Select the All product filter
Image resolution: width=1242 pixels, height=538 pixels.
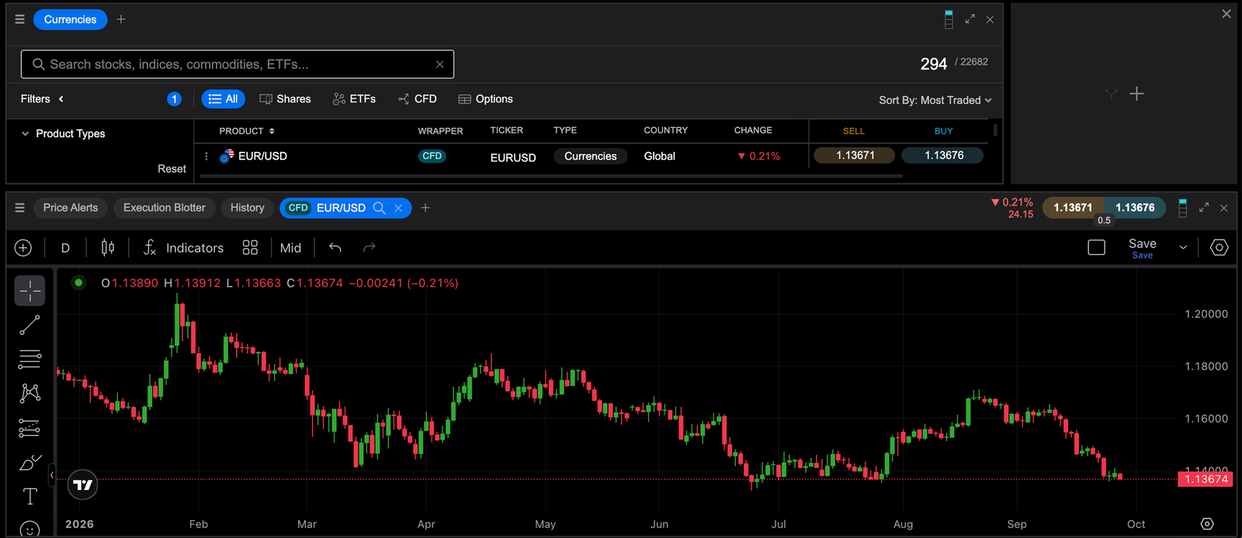tap(224, 99)
